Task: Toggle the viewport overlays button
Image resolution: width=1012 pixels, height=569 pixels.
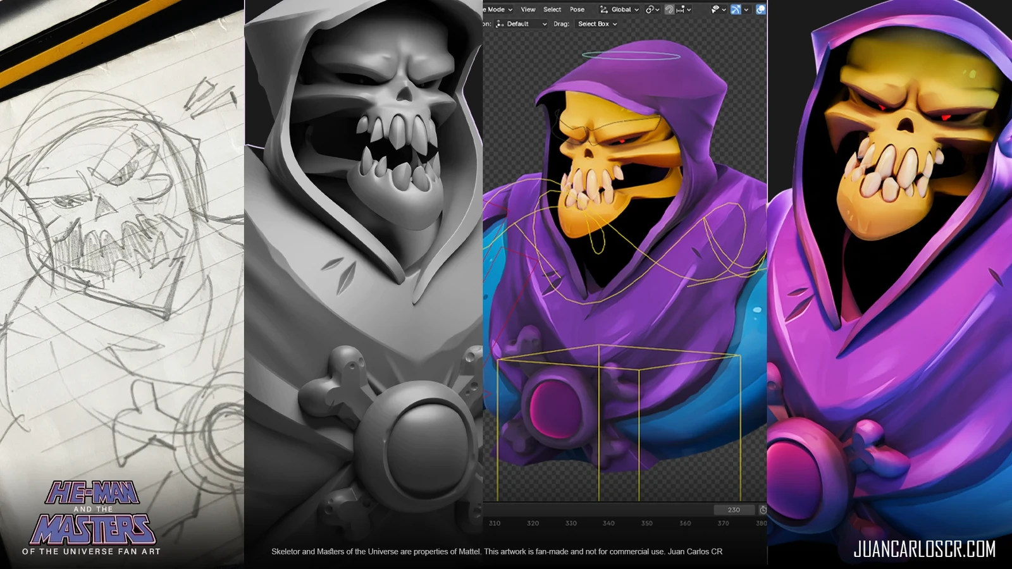Action: point(760,9)
